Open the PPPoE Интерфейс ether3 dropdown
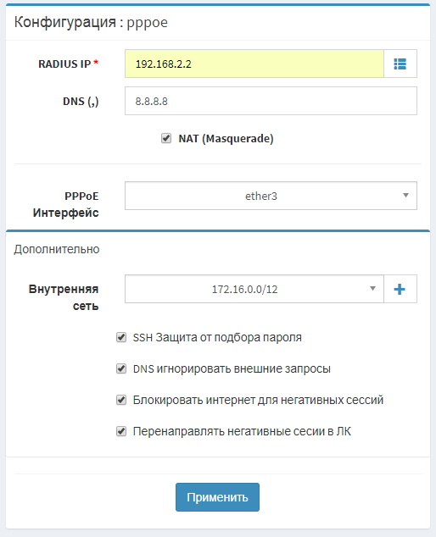 tap(271, 196)
